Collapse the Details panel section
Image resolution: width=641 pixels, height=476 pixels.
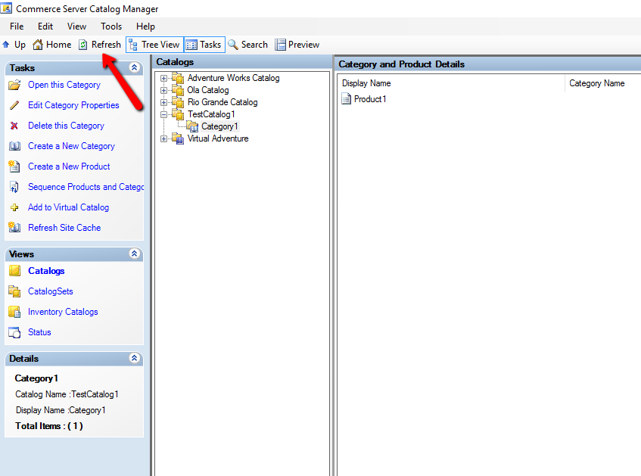134,358
